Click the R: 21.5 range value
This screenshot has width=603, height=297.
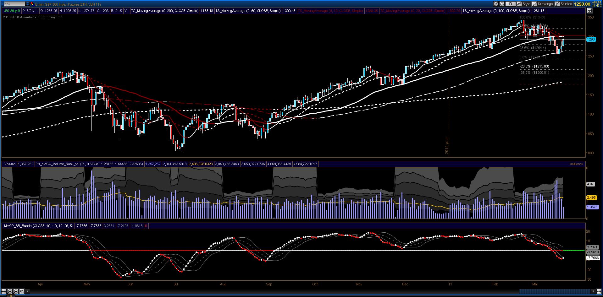coord(117,11)
